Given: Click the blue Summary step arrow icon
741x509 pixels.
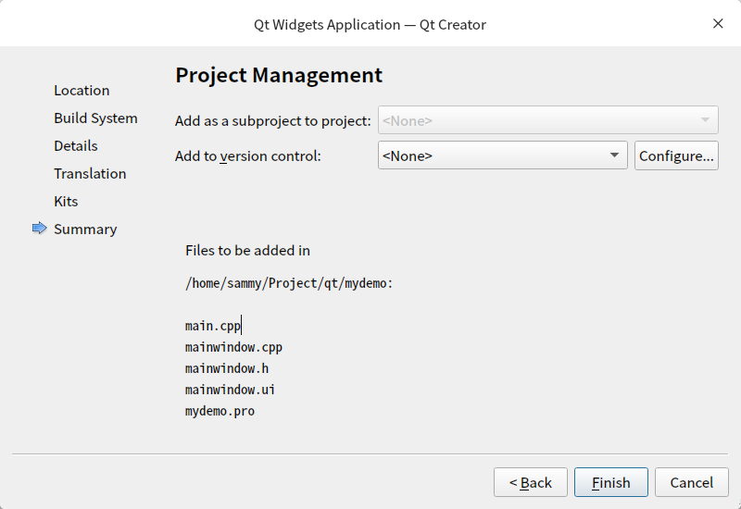Looking at the screenshot, I should click(39, 229).
